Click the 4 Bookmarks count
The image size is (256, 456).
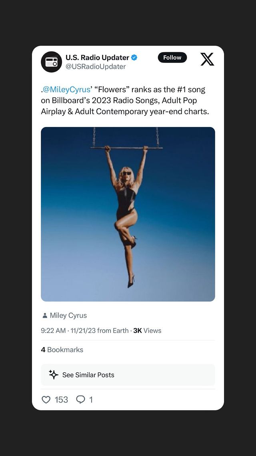pyautogui.click(x=62, y=350)
